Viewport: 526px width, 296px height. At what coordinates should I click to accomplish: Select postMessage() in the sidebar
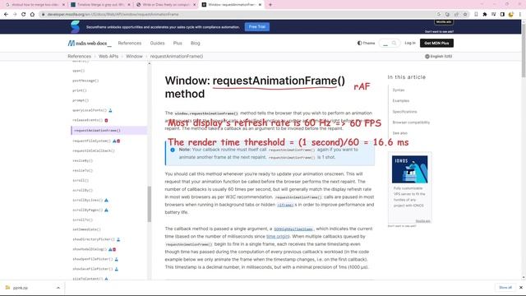(85, 81)
